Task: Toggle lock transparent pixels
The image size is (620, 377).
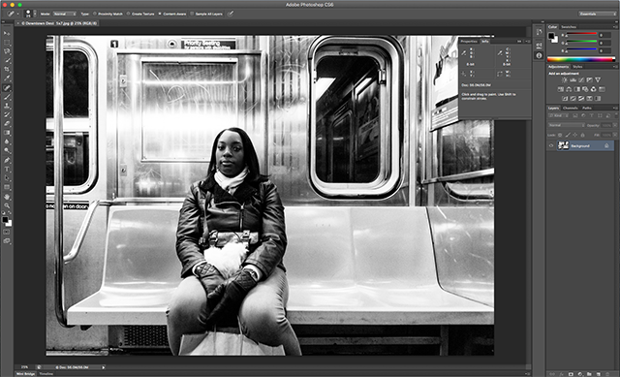Action: click(x=560, y=136)
